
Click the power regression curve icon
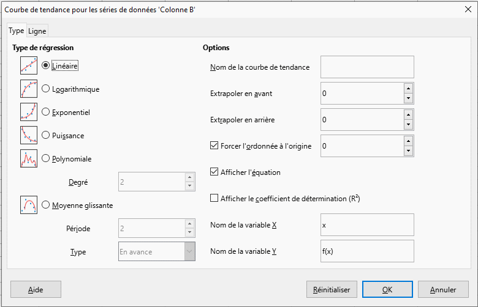pyautogui.click(x=29, y=135)
